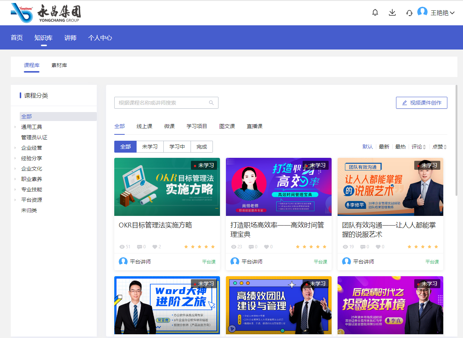The image size is (463, 338).
Task: Click the search magnifier icon
Action: click(x=211, y=103)
